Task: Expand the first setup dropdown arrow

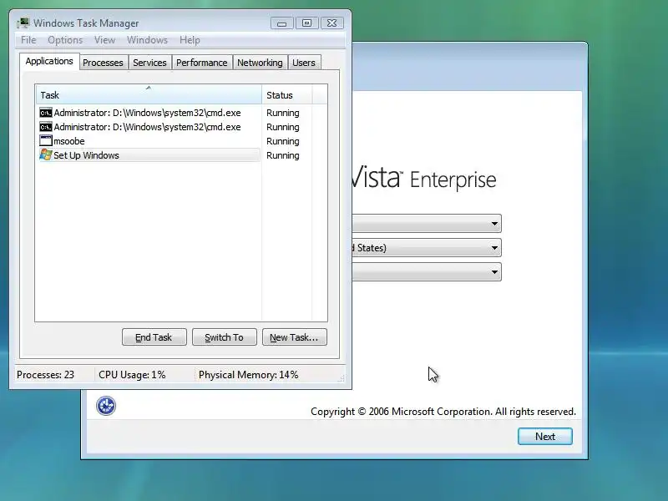Action: pyautogui.click(x=494, y=224)
